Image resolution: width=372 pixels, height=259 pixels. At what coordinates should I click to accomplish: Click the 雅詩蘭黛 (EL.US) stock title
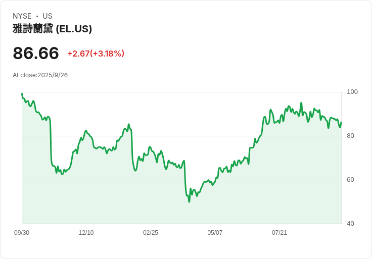click(52, 29)
